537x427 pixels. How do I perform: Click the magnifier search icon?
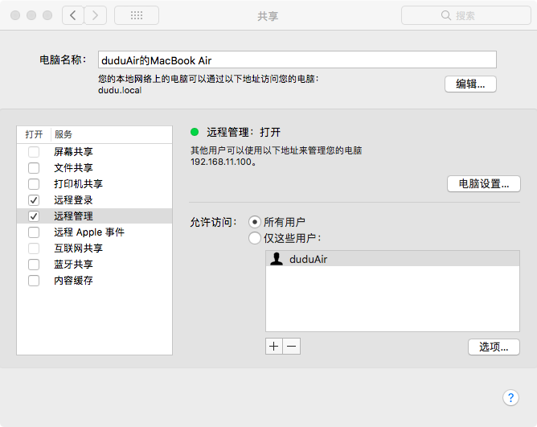coord(445,15)
